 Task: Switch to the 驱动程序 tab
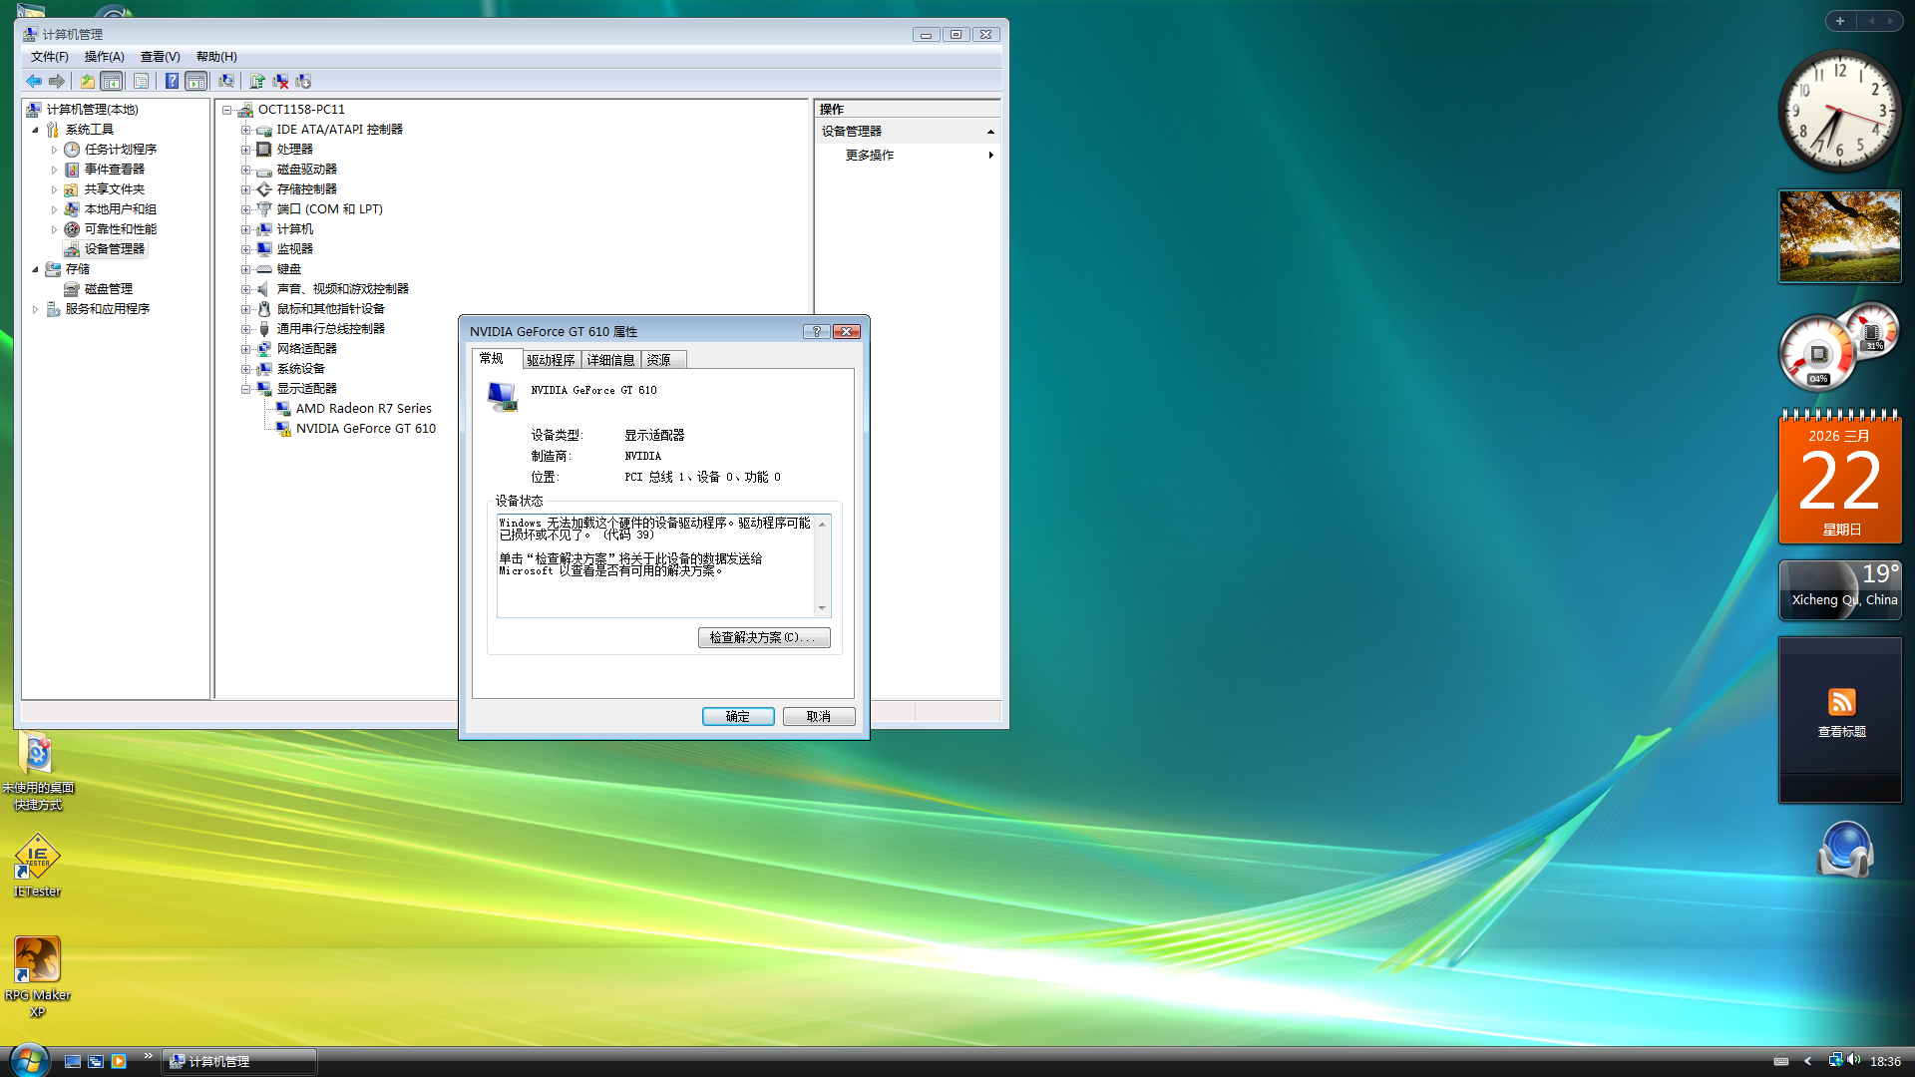(x=551, y=360)
